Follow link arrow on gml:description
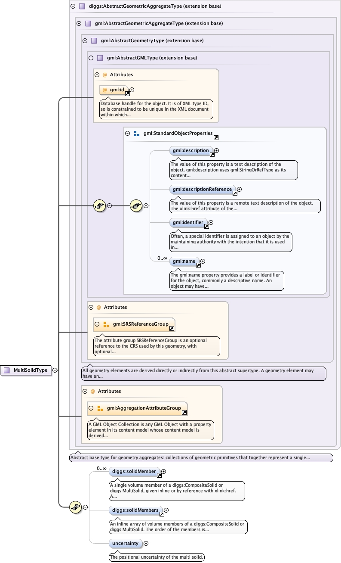Screen dimensions: 341x563 [x=212, y=154]
